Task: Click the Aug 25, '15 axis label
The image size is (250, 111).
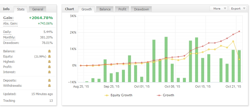Action: coord(81,86)
